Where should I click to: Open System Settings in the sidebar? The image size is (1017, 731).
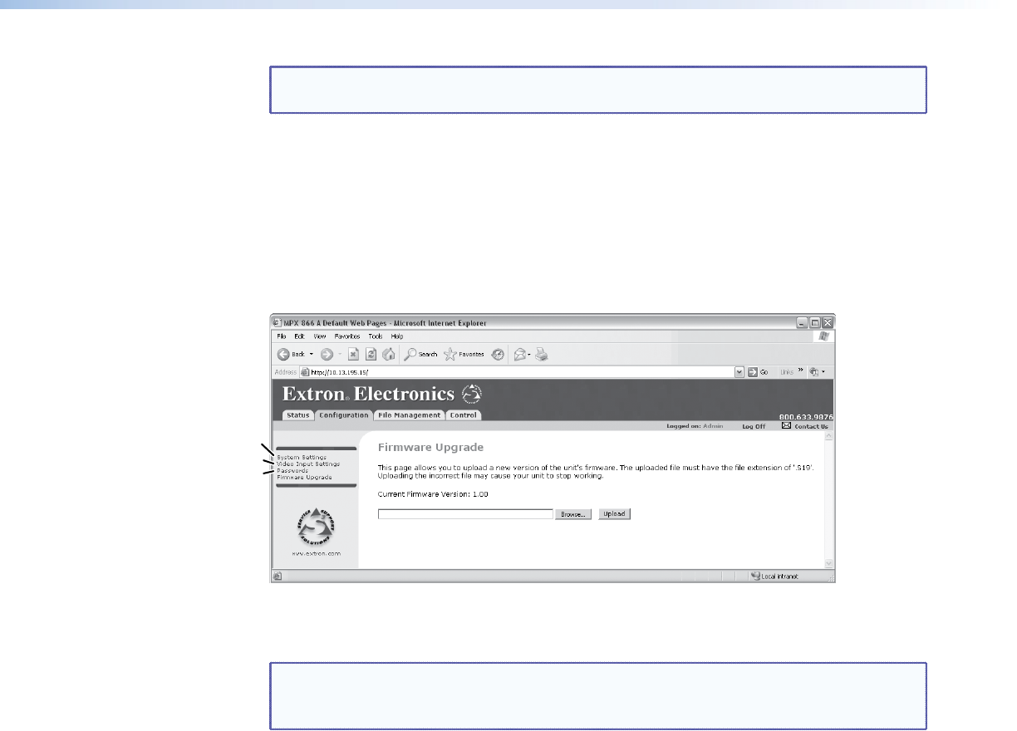click(x=302, y=457)
